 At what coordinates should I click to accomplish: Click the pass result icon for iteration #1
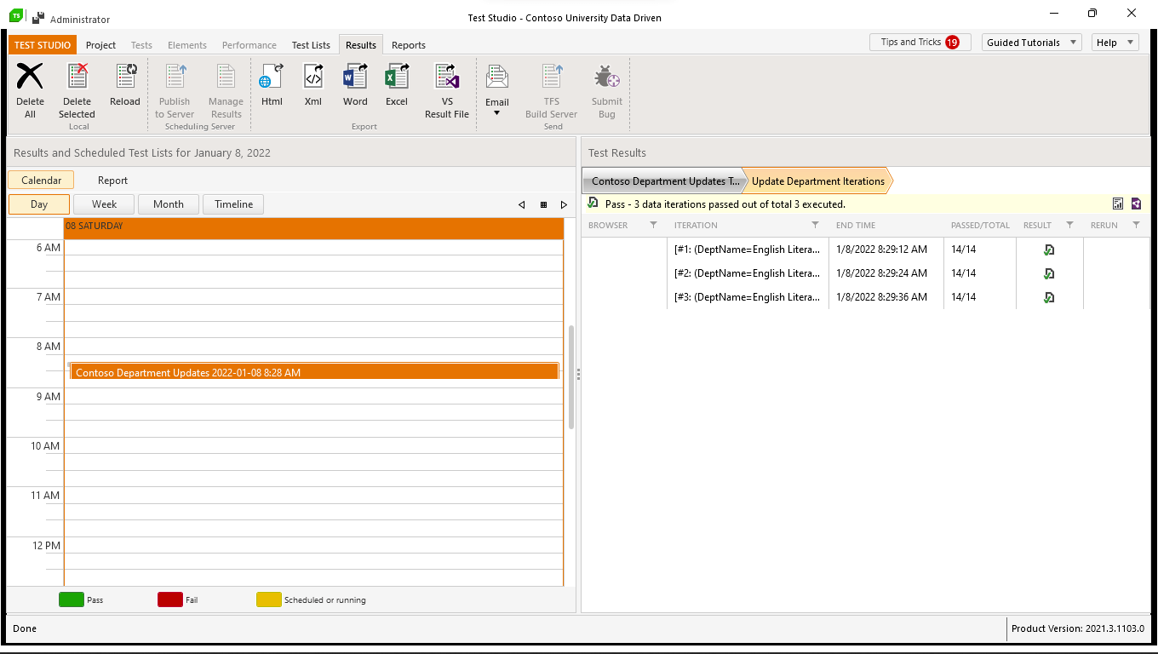(1049, 250)
